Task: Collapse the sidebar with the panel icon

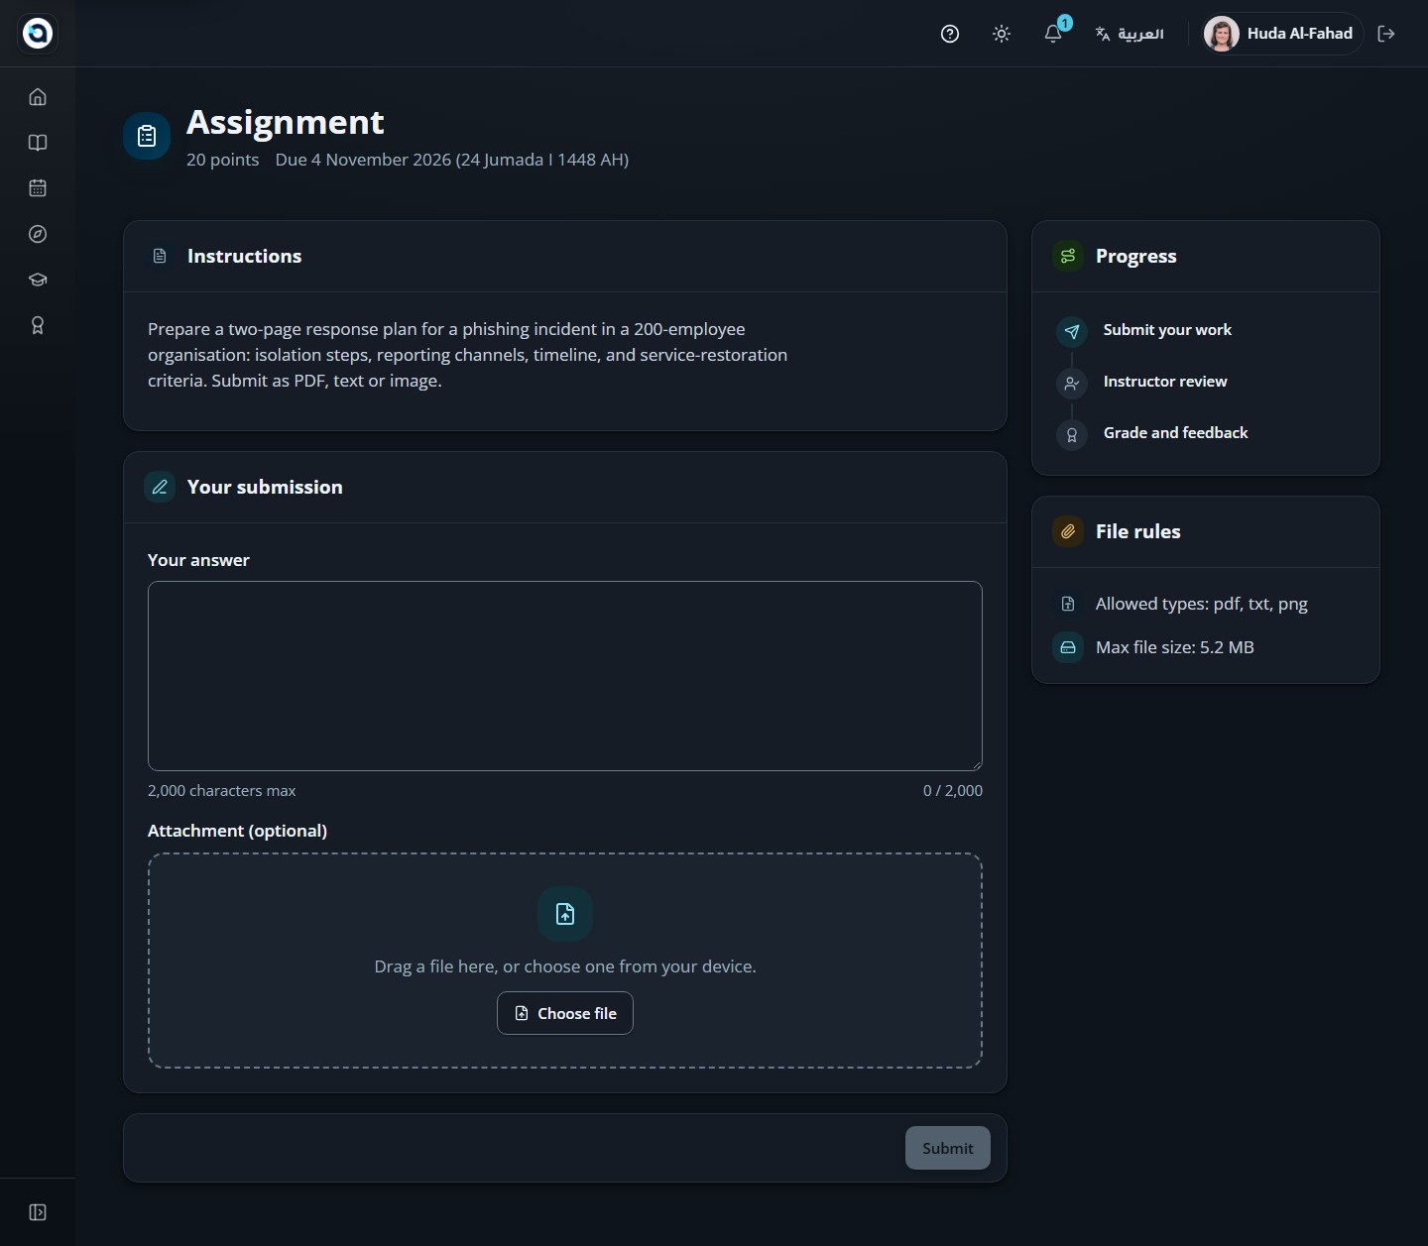Action: pyautogui.click(x=38, y=1212)
